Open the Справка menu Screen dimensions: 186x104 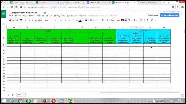coord(83,16)
